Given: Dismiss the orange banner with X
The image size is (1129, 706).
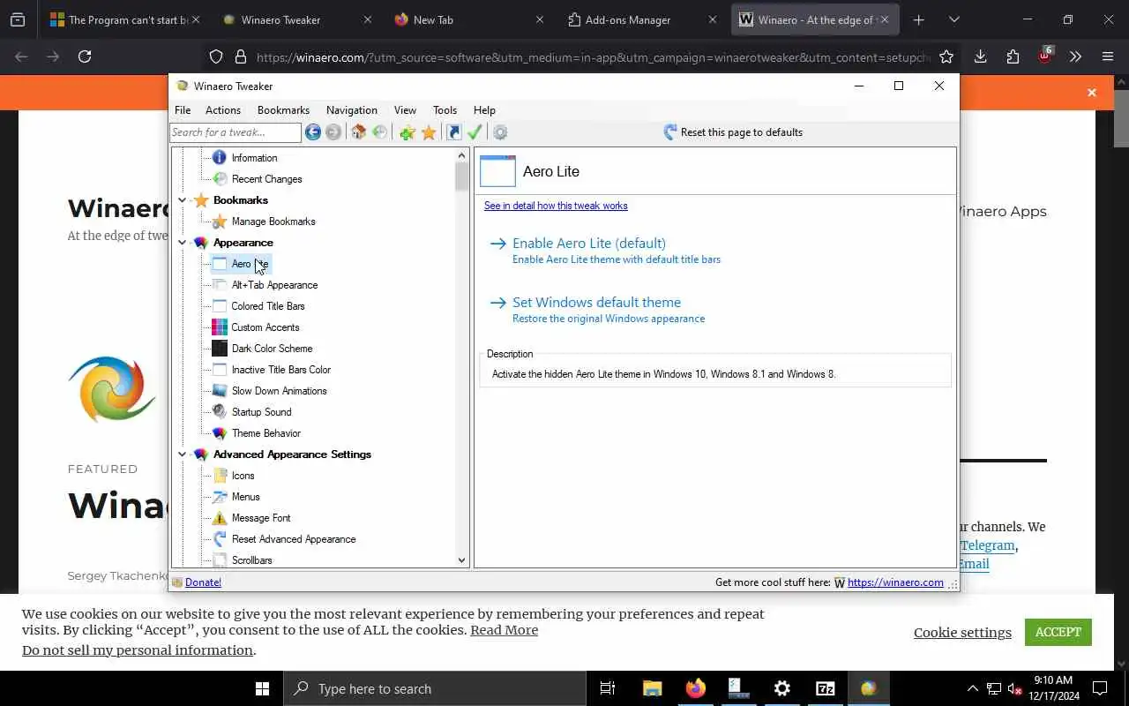Looking at the screenshot, I should [x=1091, y=93].
